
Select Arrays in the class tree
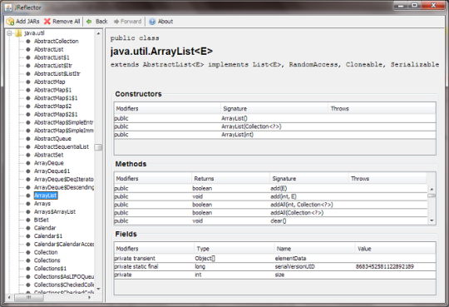42,204
